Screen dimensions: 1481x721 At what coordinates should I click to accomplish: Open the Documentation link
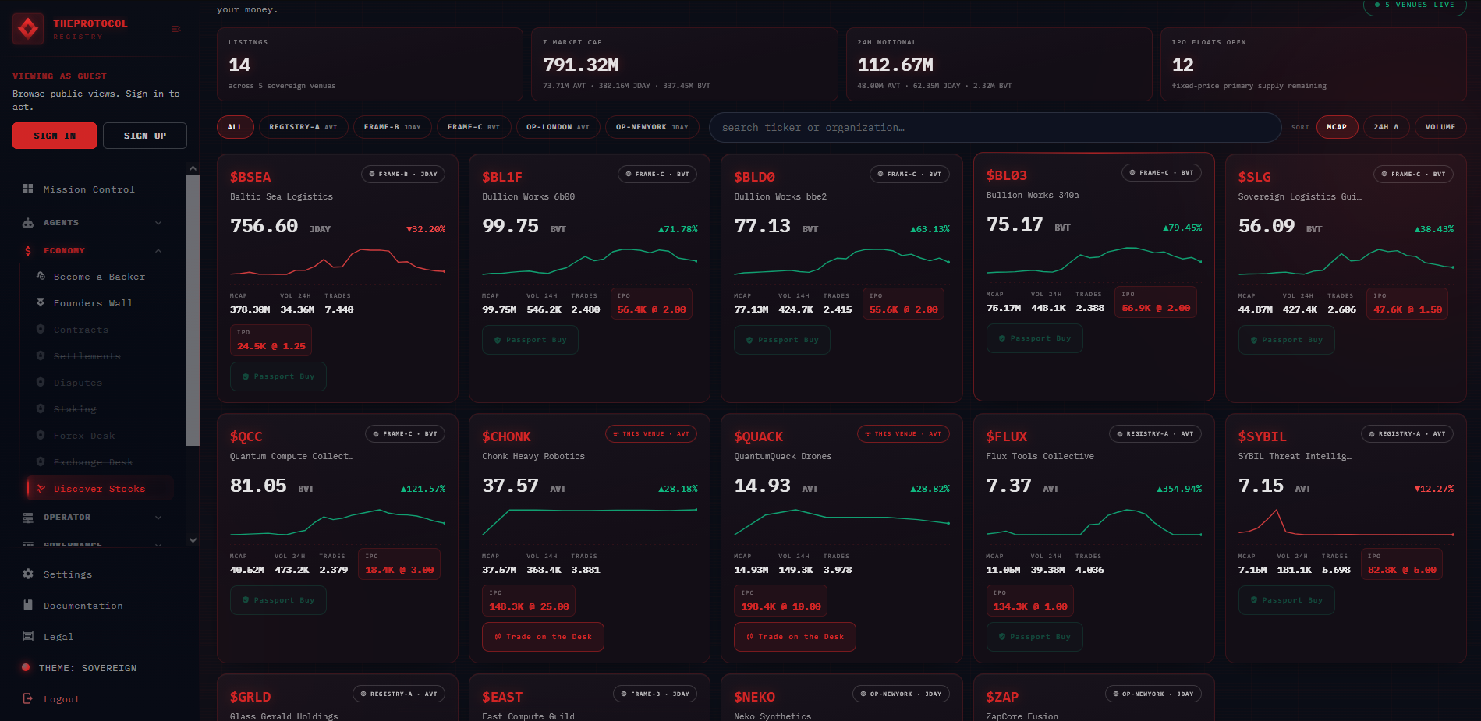point(83,606)
